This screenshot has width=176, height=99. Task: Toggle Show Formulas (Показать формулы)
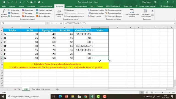[x=113, y=10]
